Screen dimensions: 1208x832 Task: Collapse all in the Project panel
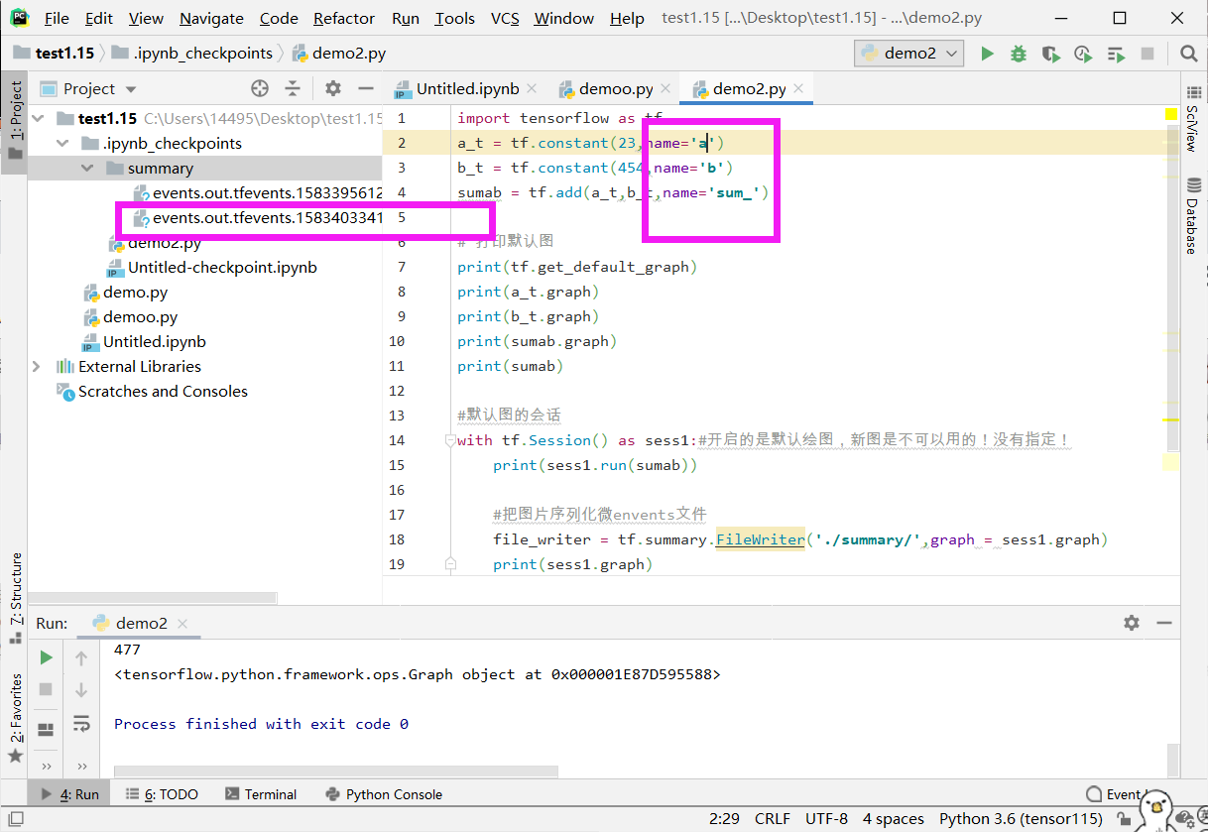coord(293,88)
